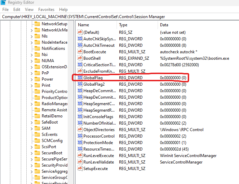Select the CriticalSectionTi... DWORD icon
Viewport: 239px width, 184px height.
pos(80,65)
